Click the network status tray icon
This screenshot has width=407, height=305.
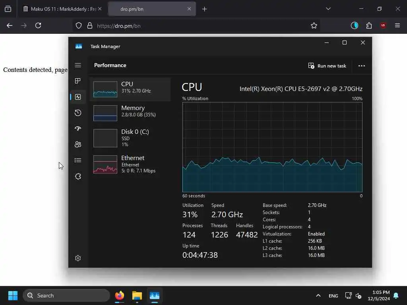point(348,295)
